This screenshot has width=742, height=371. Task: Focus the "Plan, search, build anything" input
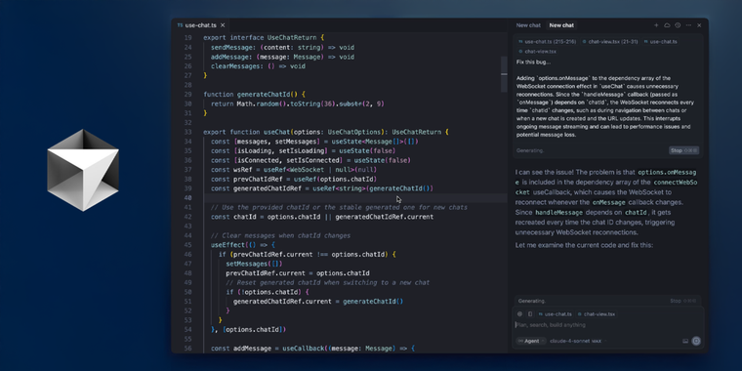click(x=608, y=325)
